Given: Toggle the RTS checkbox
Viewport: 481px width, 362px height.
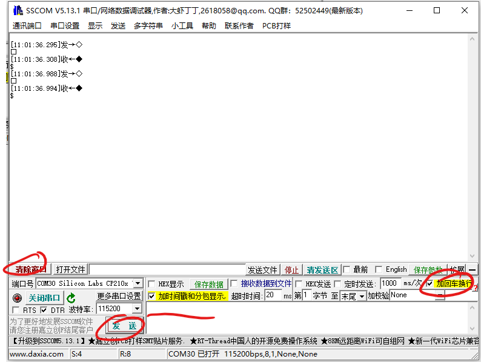Looking at the screenshot, I should (x=16, y=310).
